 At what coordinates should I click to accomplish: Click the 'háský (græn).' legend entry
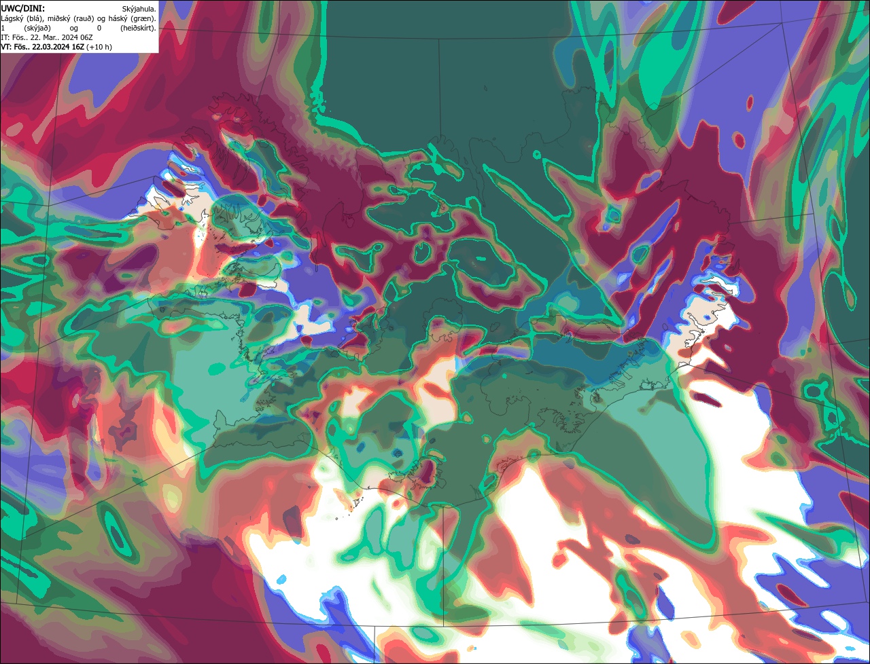click(132, 19)
